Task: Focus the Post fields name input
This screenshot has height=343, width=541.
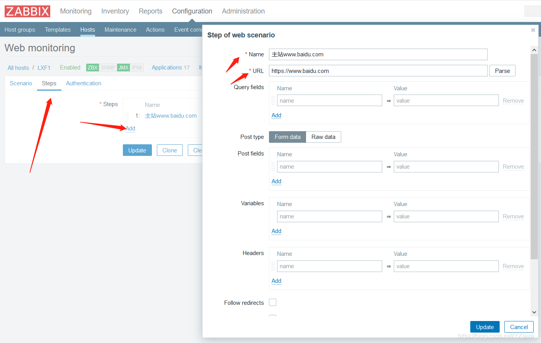Action: [330, 167]
